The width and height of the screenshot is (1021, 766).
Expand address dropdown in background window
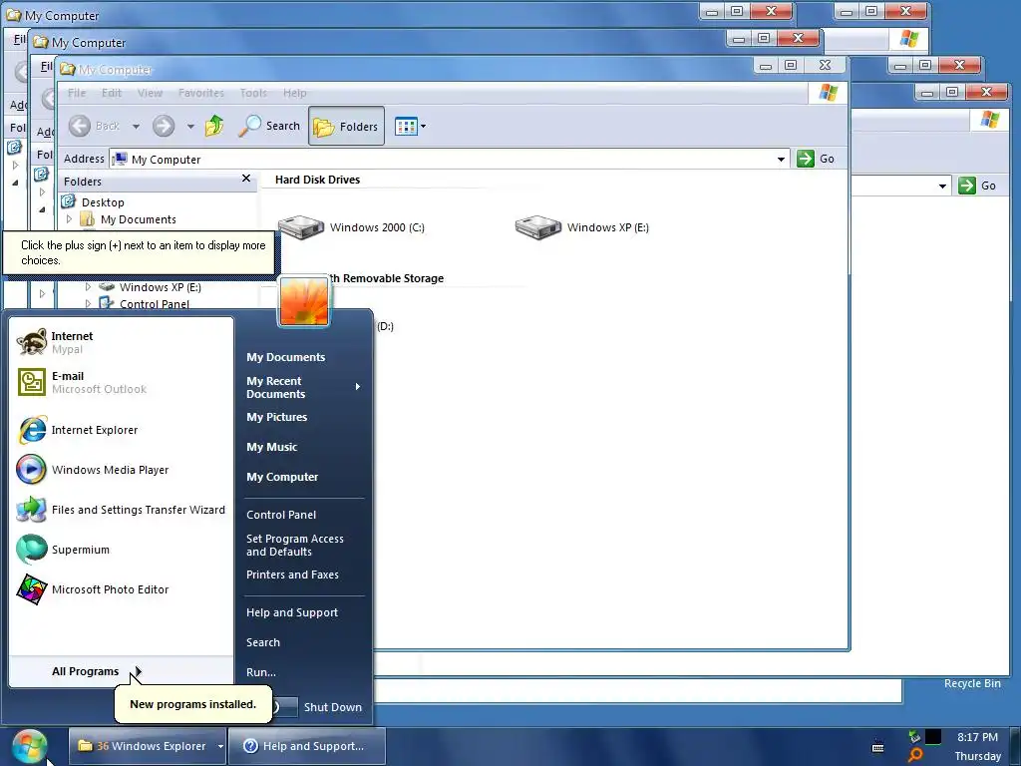coord(942,187)
